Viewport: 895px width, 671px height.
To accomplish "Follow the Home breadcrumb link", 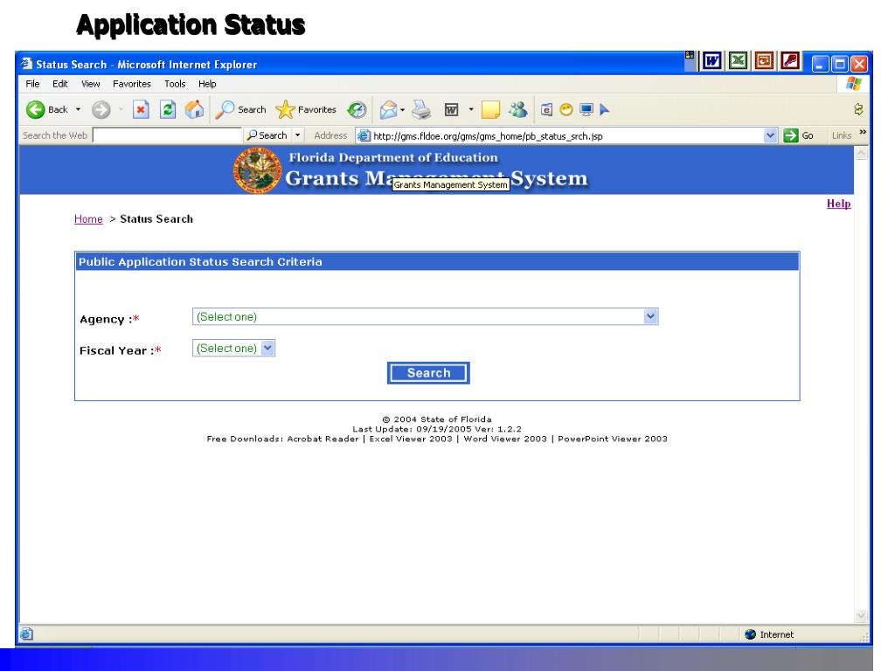I will tap(87, 219).
